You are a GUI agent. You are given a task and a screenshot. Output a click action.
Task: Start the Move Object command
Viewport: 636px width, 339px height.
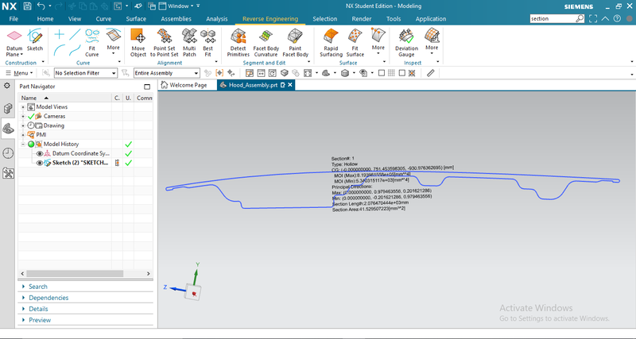138,43
